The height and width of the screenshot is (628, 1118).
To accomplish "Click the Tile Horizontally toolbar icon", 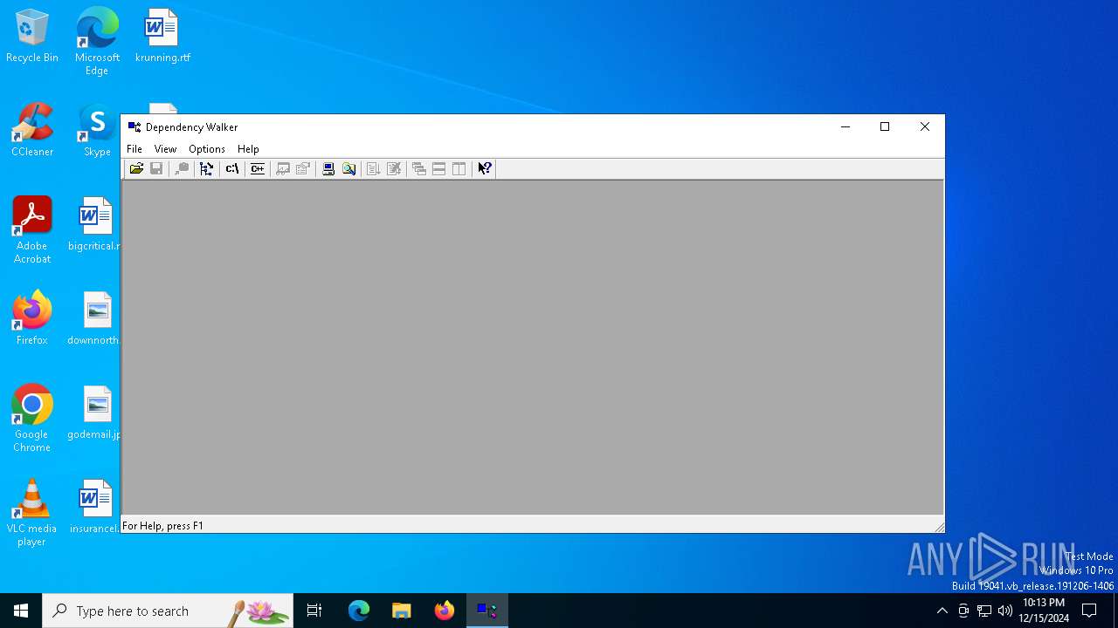I will coord(439,168).
